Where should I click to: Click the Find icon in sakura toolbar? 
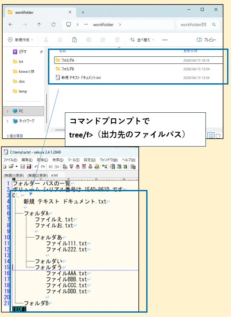coord(65,167)
